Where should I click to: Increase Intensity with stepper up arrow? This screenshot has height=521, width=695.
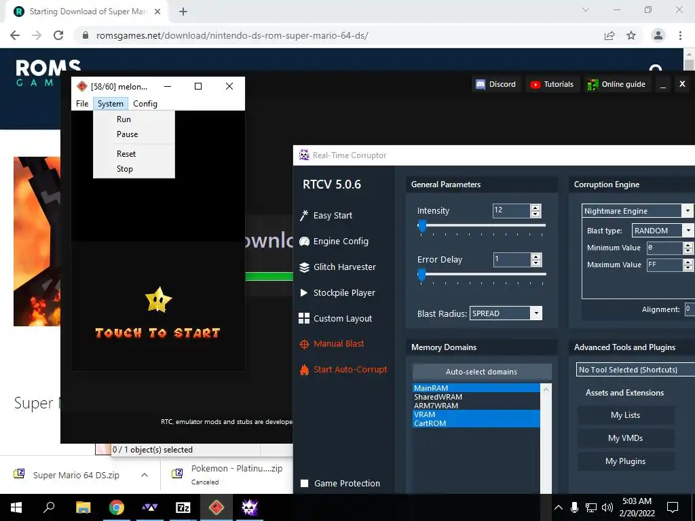tap(536, 208)
